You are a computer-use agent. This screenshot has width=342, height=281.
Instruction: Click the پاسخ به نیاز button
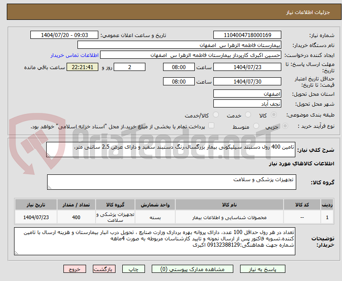click(263, 269)
